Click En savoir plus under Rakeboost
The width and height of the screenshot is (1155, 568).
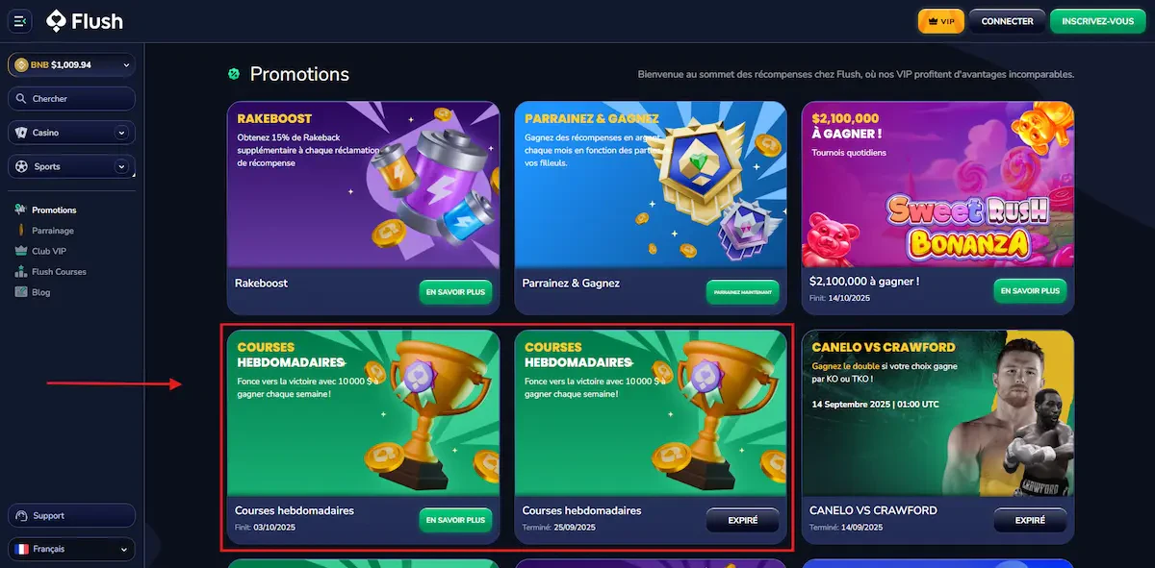tap(455, 291)
